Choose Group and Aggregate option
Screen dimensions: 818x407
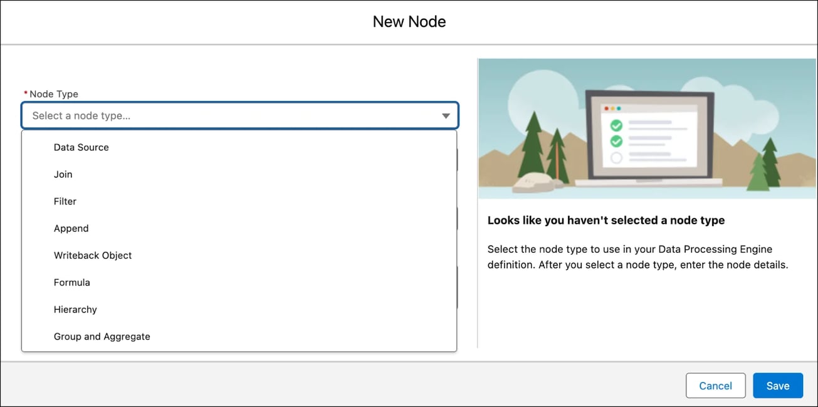(x=239, y=336)
